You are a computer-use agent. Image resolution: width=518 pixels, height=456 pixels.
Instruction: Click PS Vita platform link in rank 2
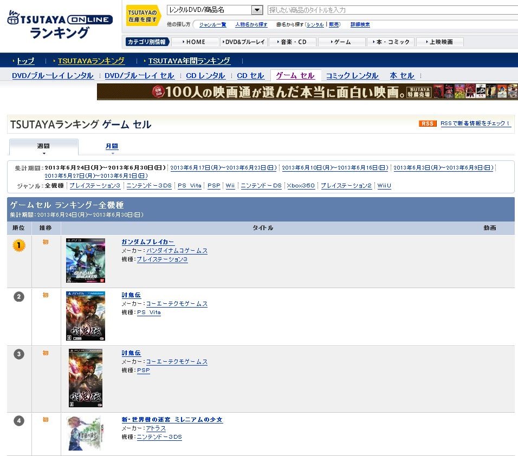pyautogui.click(x=149, y=312)
